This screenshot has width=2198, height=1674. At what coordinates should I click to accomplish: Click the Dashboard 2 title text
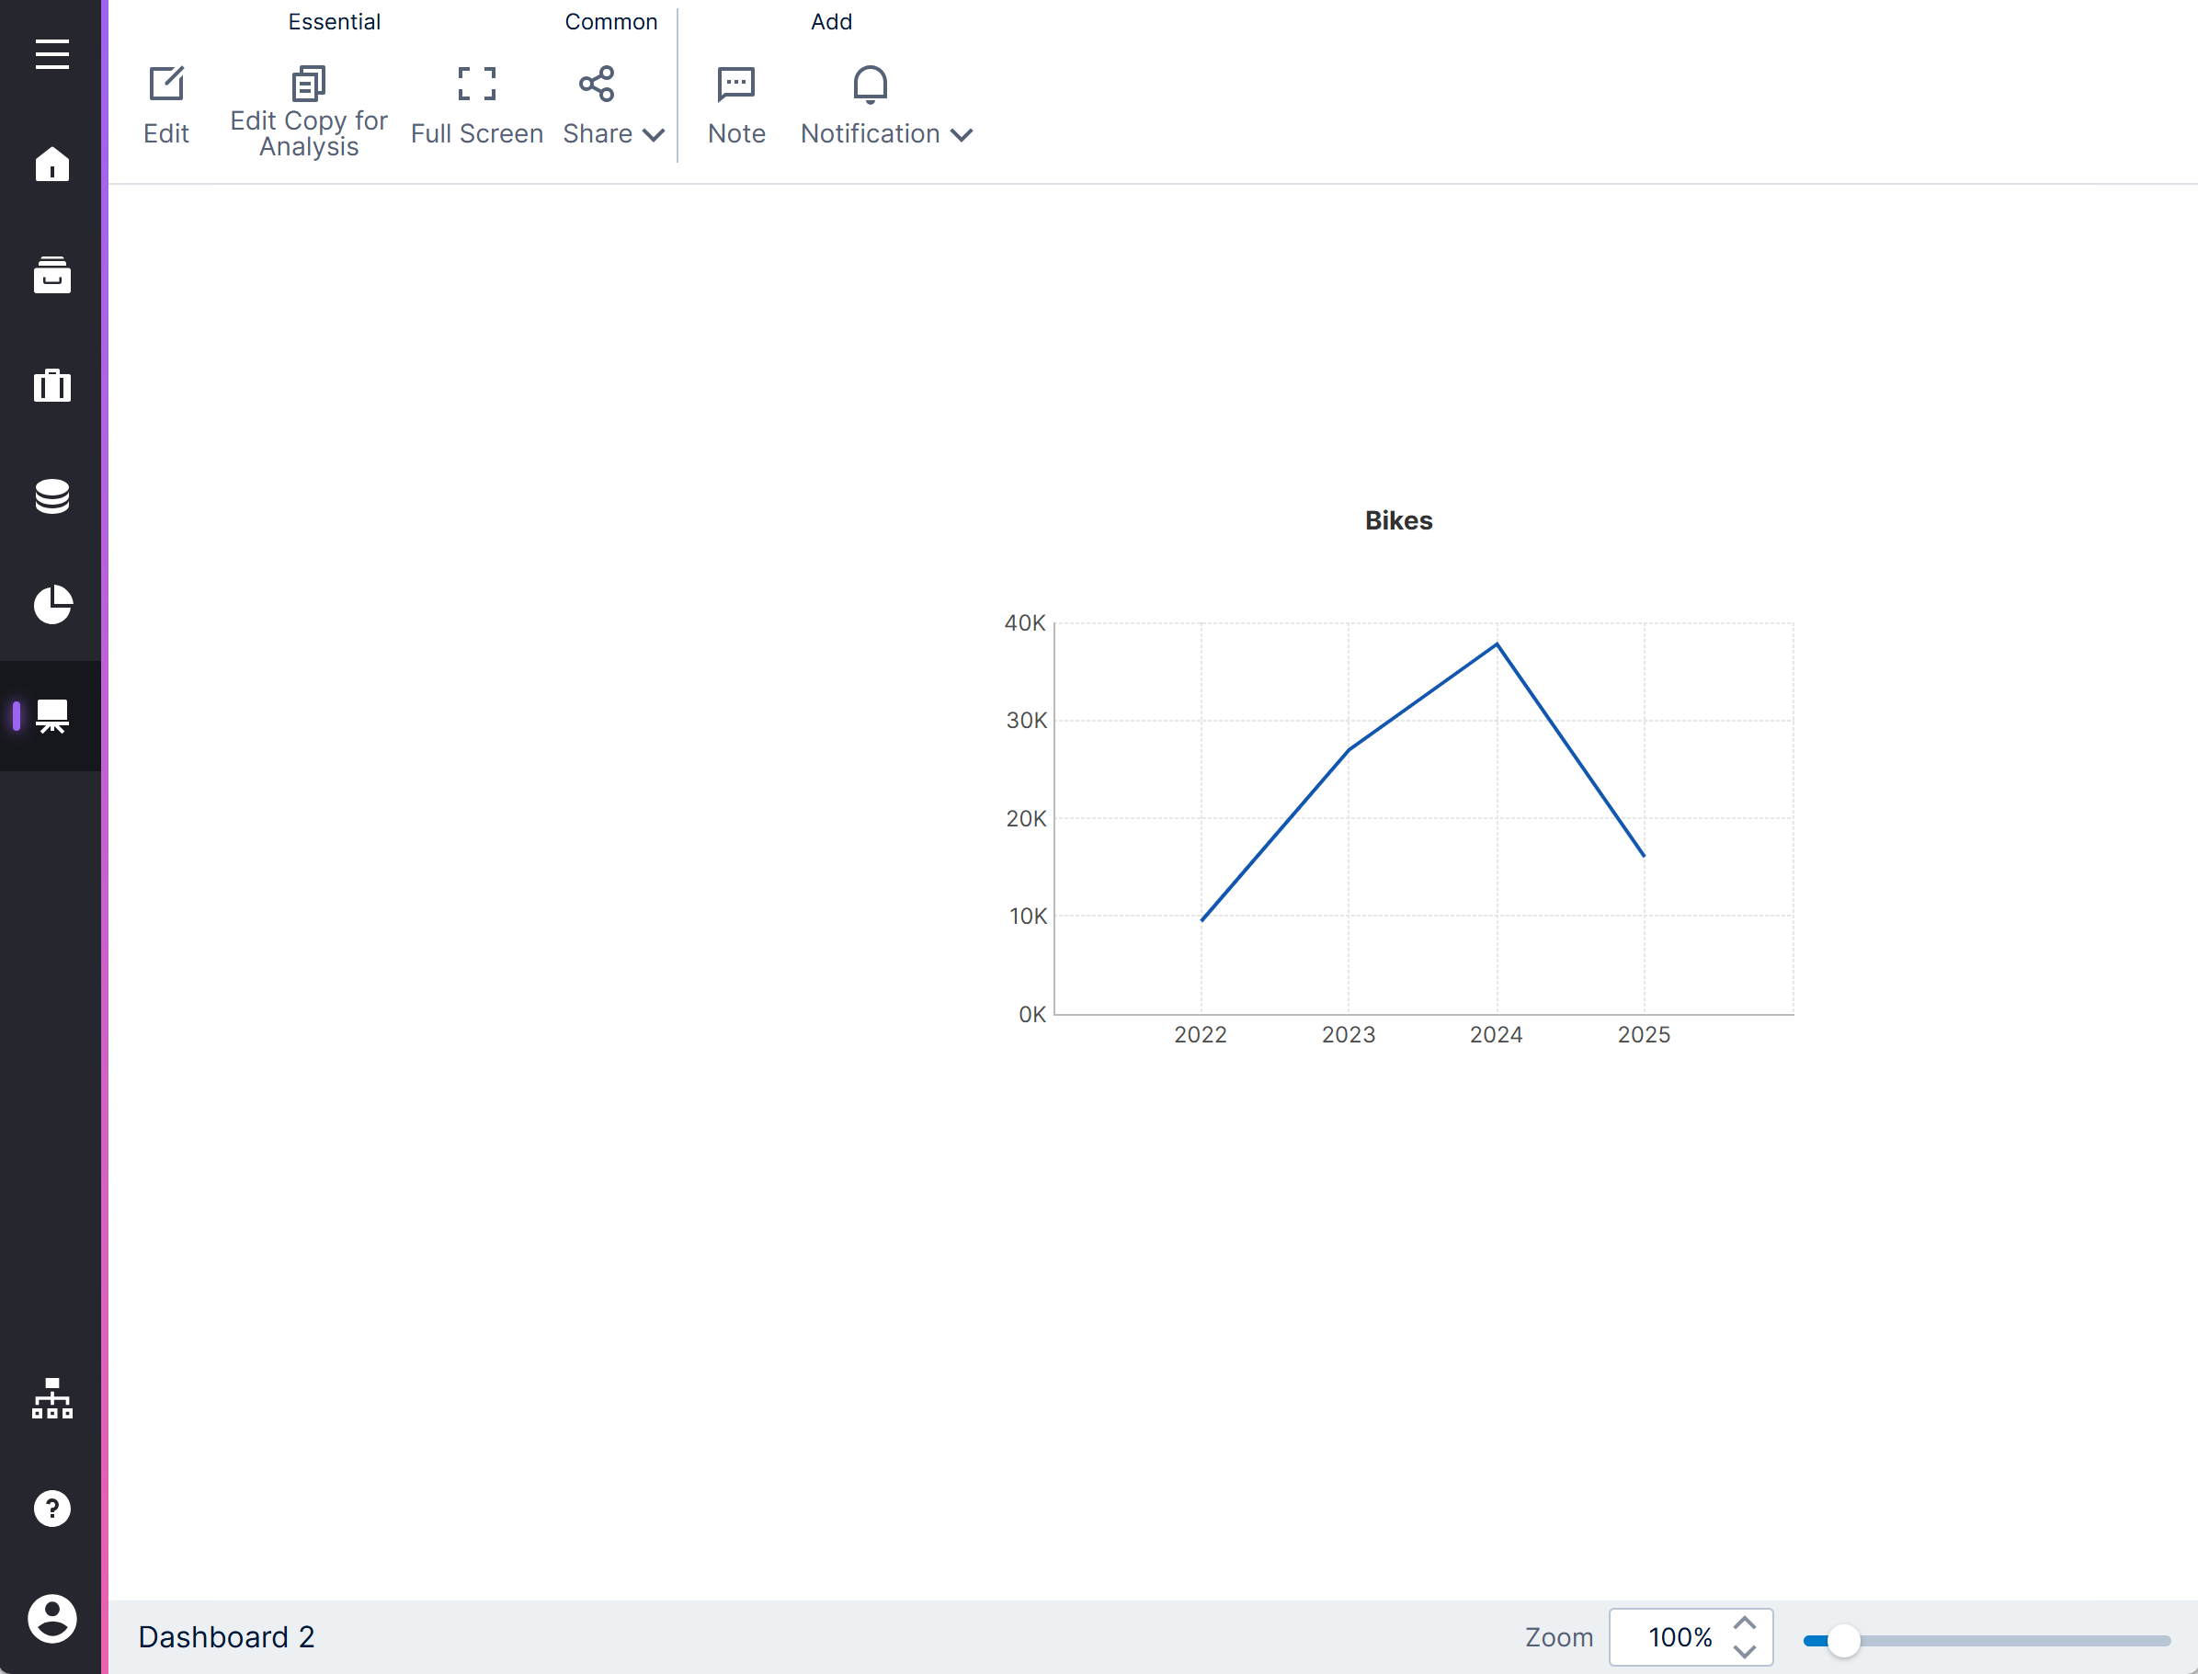pos(226,1637)
